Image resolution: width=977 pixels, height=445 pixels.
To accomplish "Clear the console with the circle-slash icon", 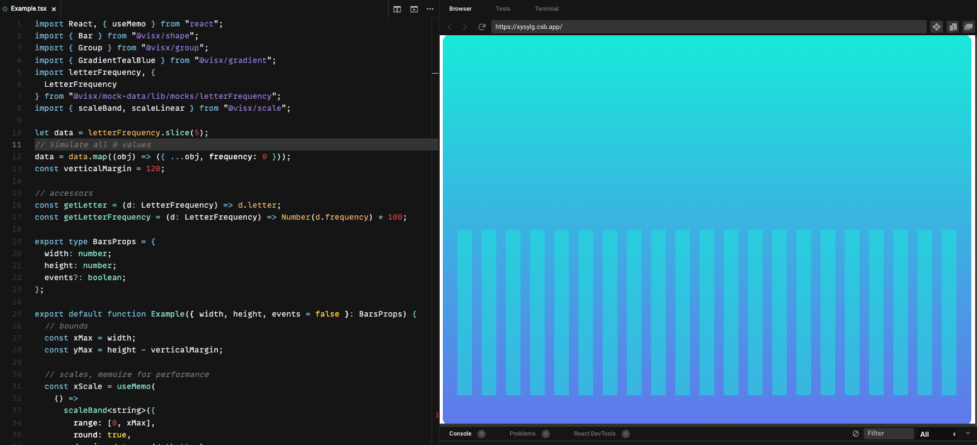I will pos(855,434).
